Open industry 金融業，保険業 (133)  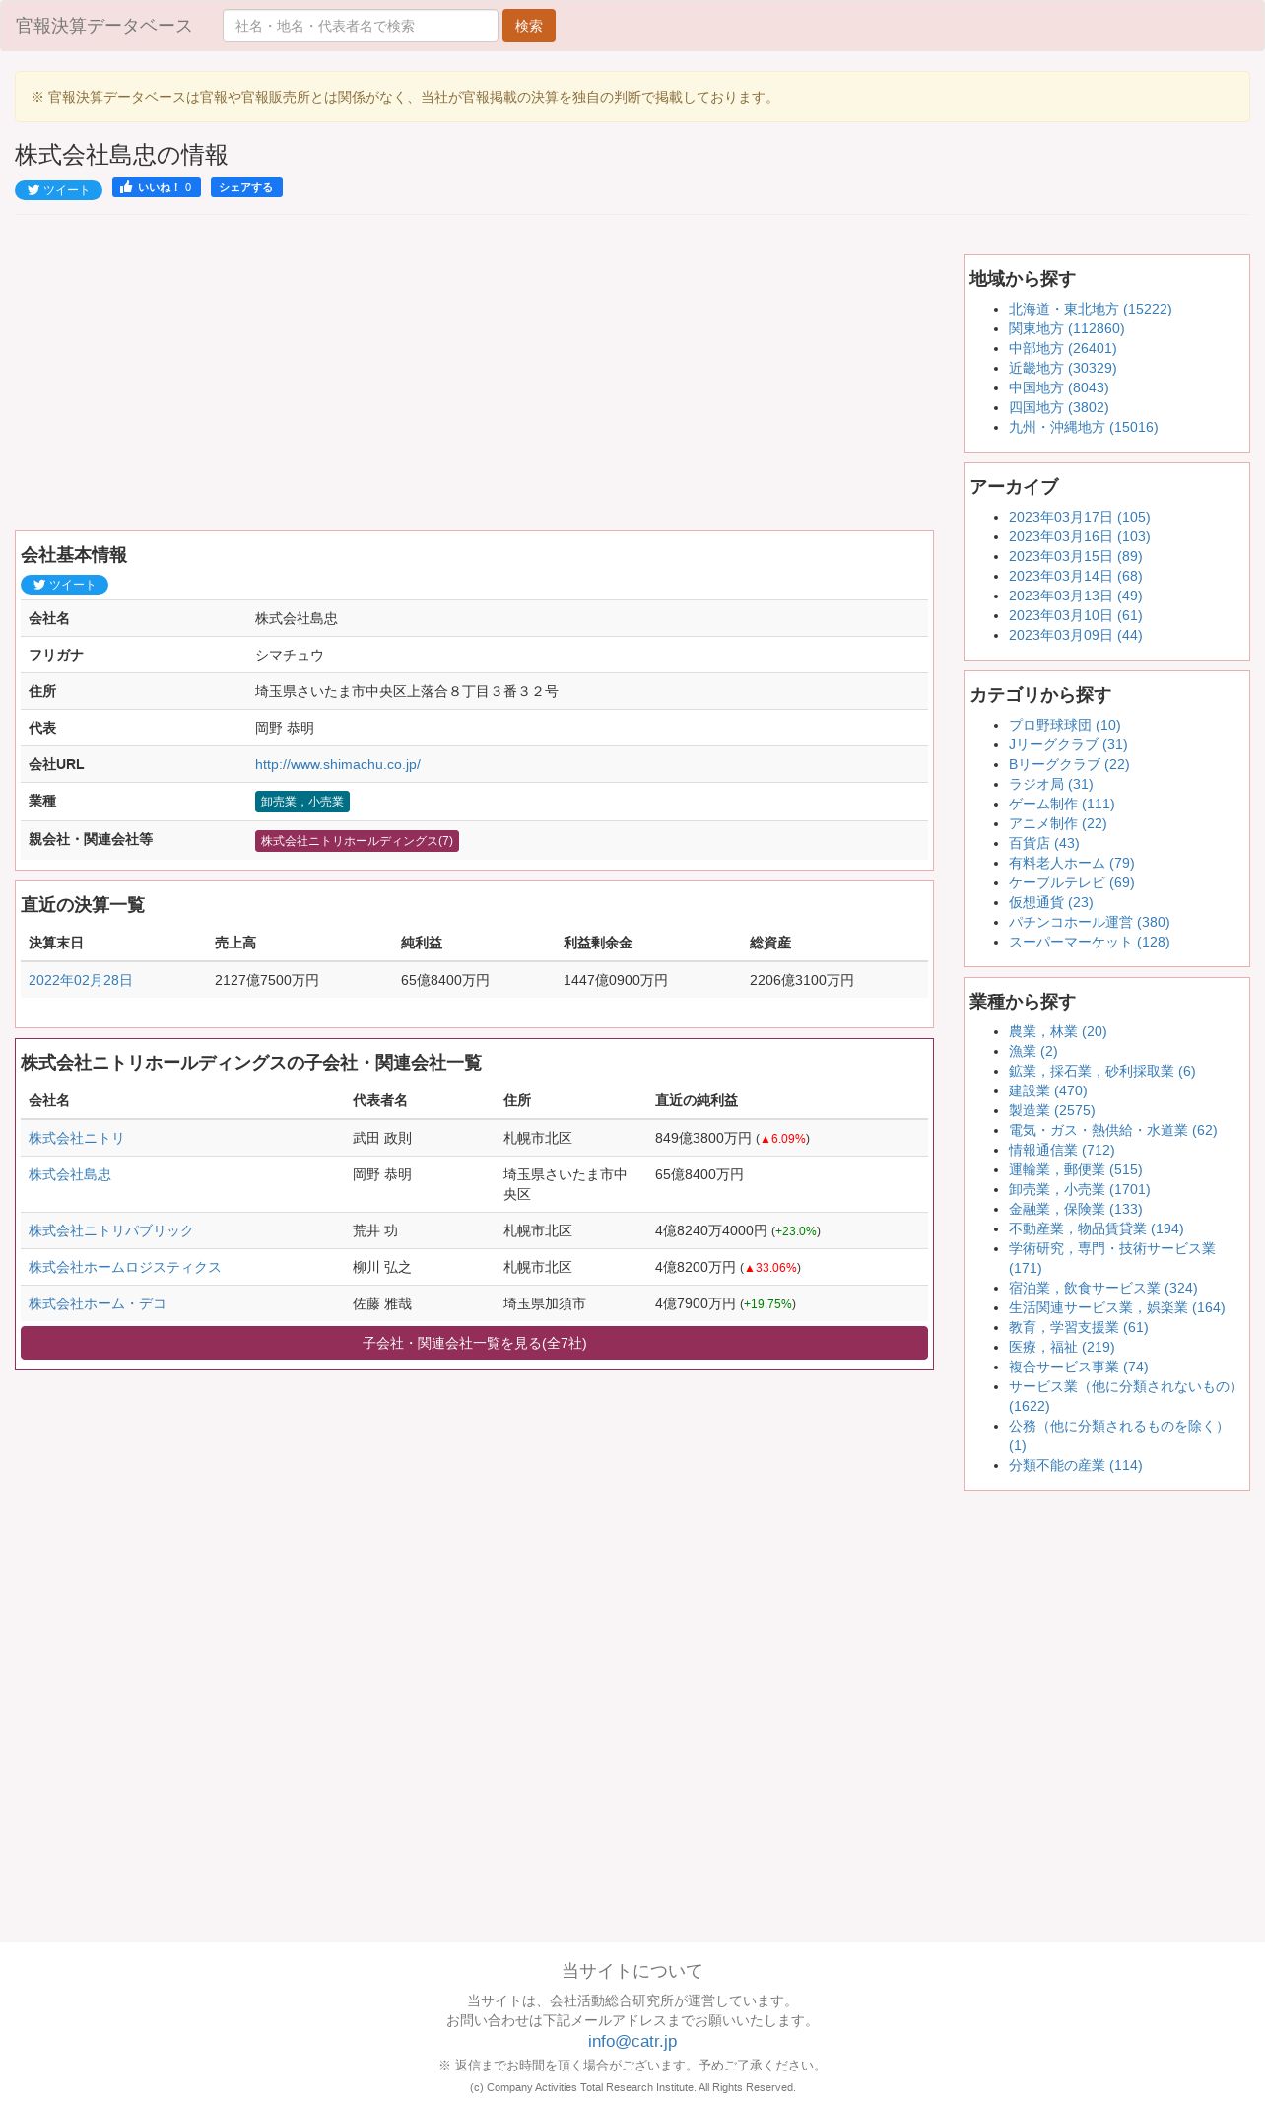(1076, 1209)
